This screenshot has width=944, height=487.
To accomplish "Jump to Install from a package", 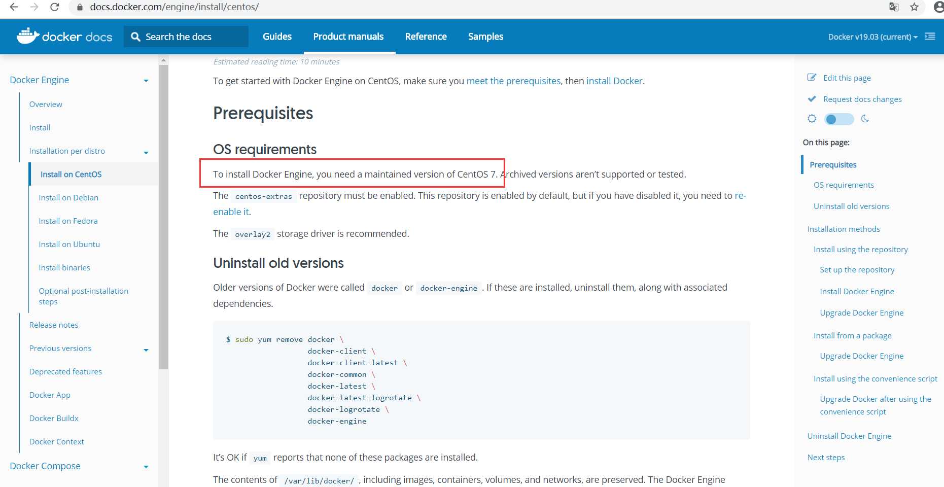I will [852, 335].
